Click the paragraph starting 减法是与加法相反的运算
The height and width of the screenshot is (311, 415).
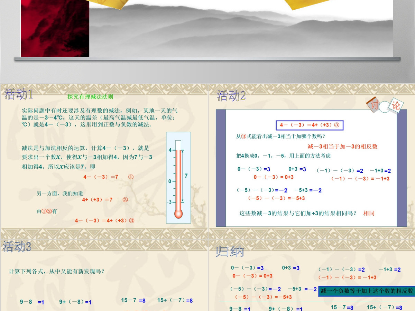click(x=87, y=157)
